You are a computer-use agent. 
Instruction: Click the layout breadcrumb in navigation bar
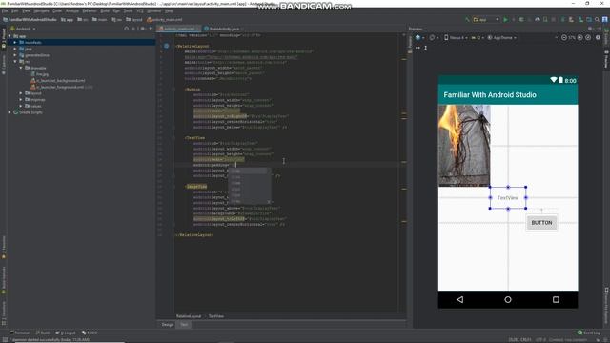pos(134,19)
